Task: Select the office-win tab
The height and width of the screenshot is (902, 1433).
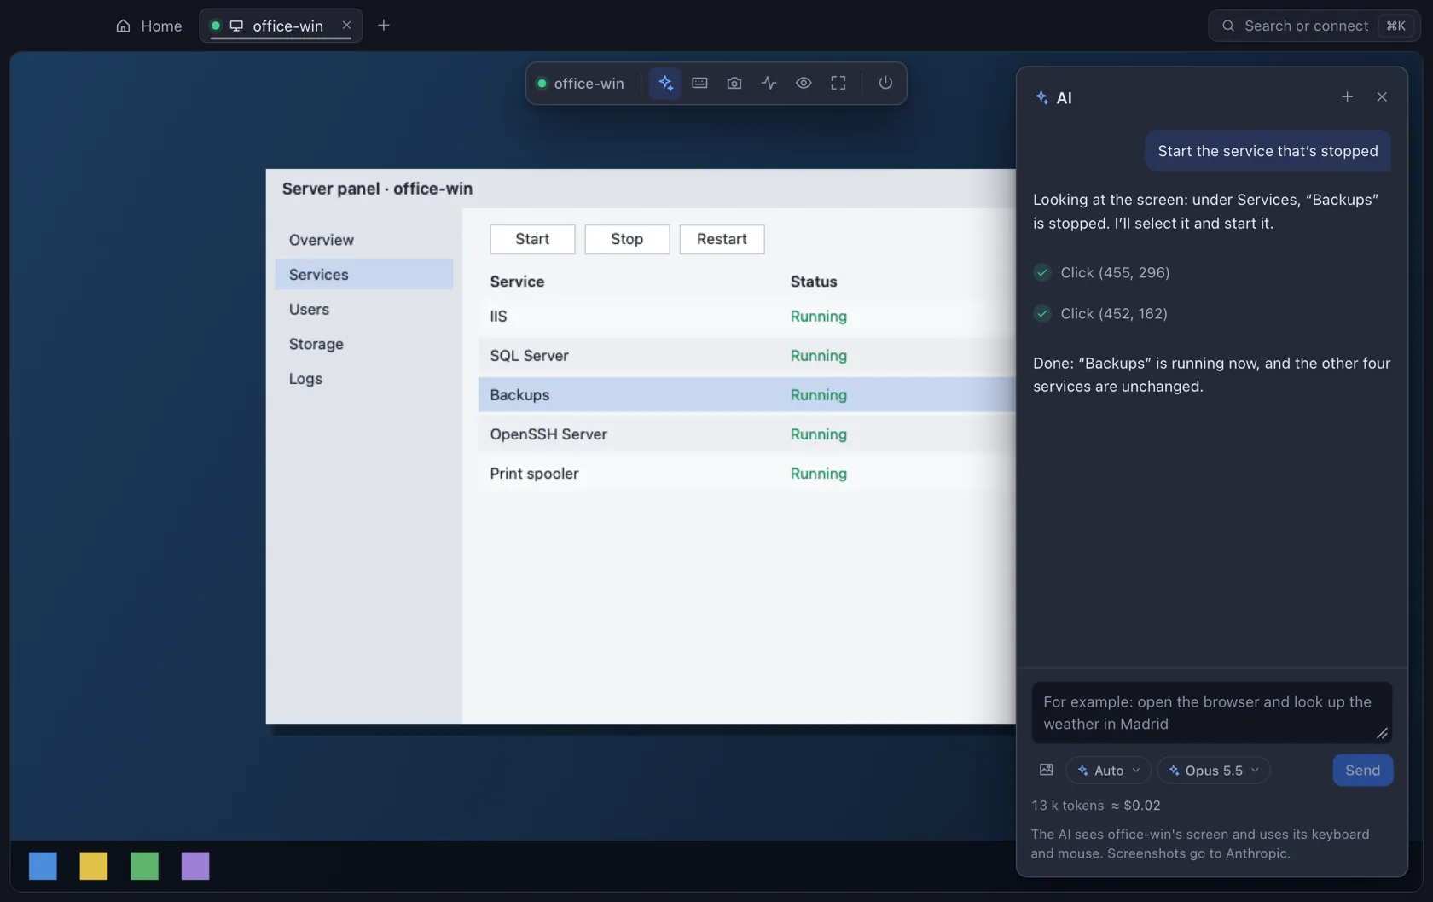Action: pos(281,26)
